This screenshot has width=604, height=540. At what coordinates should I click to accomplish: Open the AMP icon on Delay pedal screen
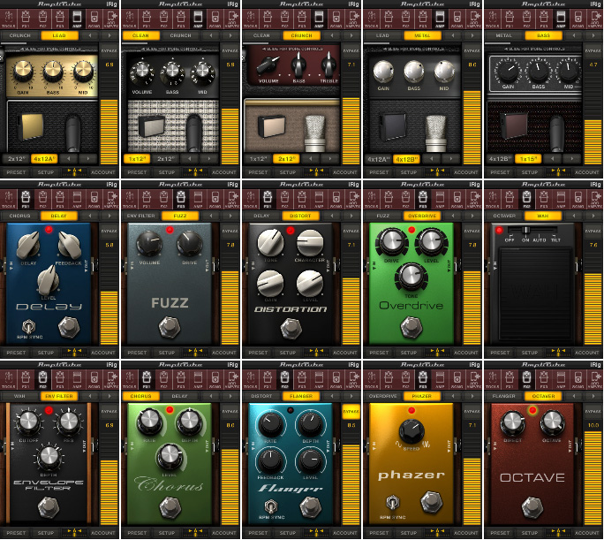[x=77, y=199]
